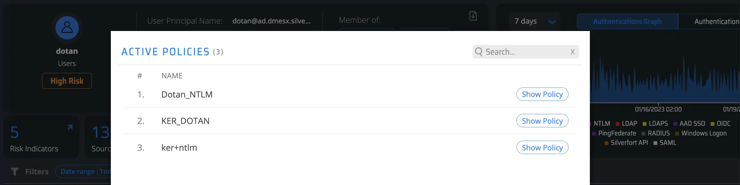
Task: Clear search with the X icon
Action: pyautogui.click(x=573, y=52)
